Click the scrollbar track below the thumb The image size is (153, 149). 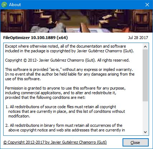click(x=145, y=115)
